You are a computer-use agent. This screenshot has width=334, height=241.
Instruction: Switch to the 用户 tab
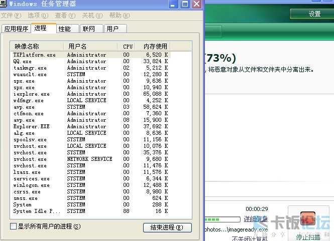pyautogui.click(x=115, y=29)
